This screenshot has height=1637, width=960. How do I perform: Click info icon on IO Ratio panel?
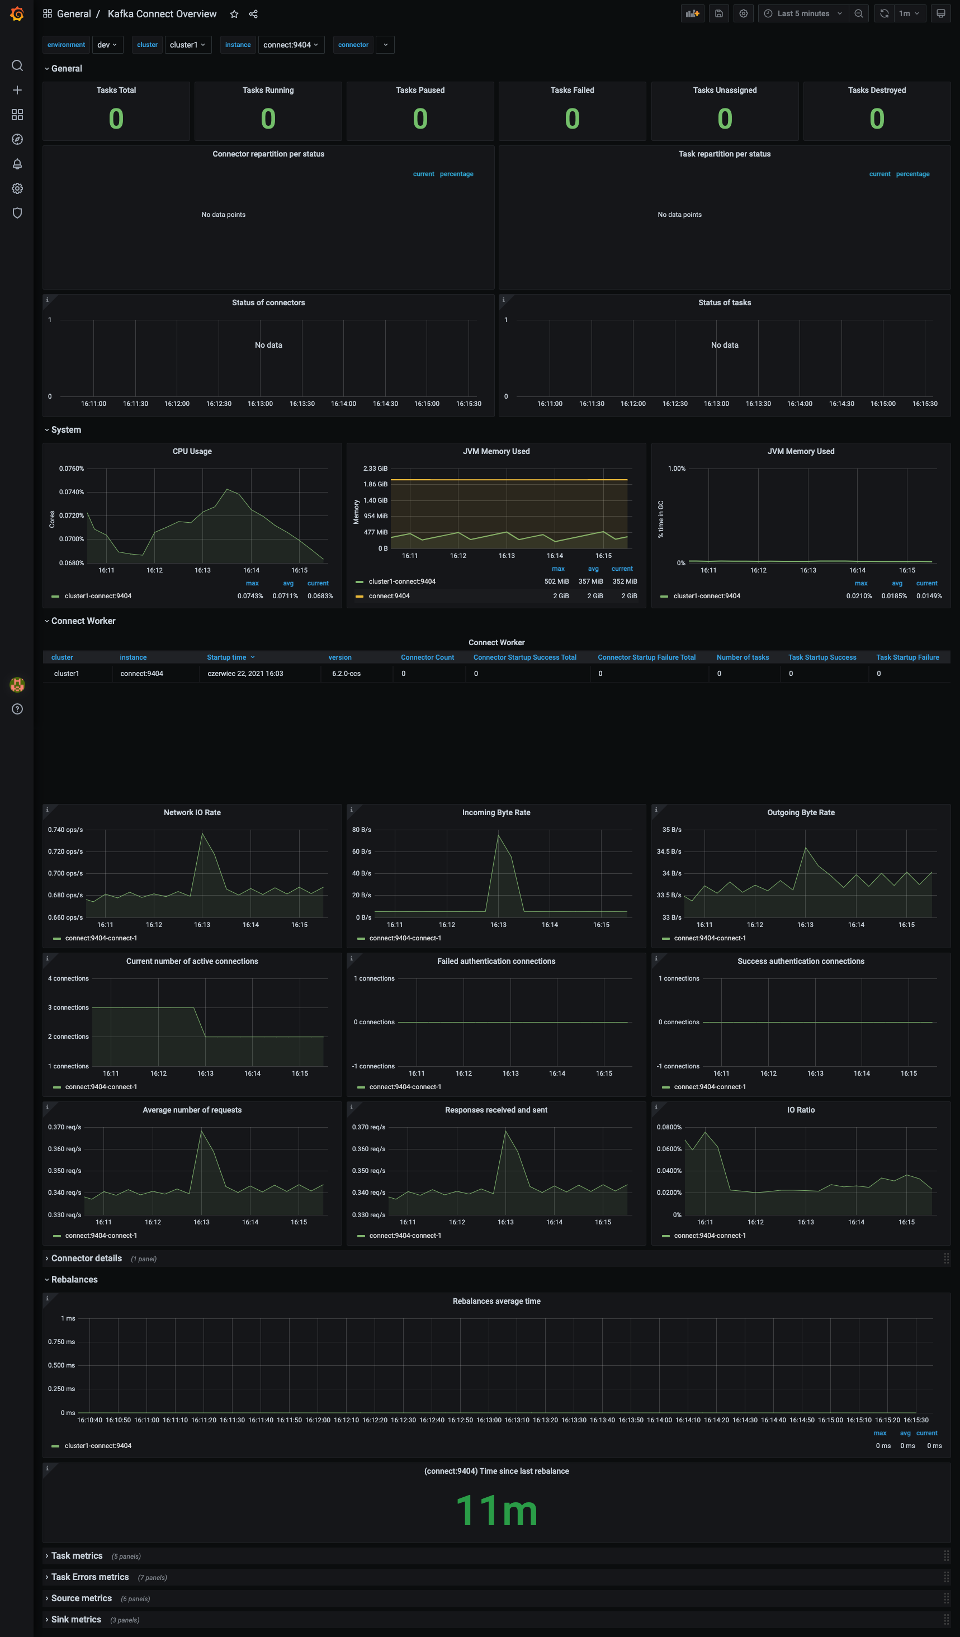pyautogui.click(x=656, y=1107)
